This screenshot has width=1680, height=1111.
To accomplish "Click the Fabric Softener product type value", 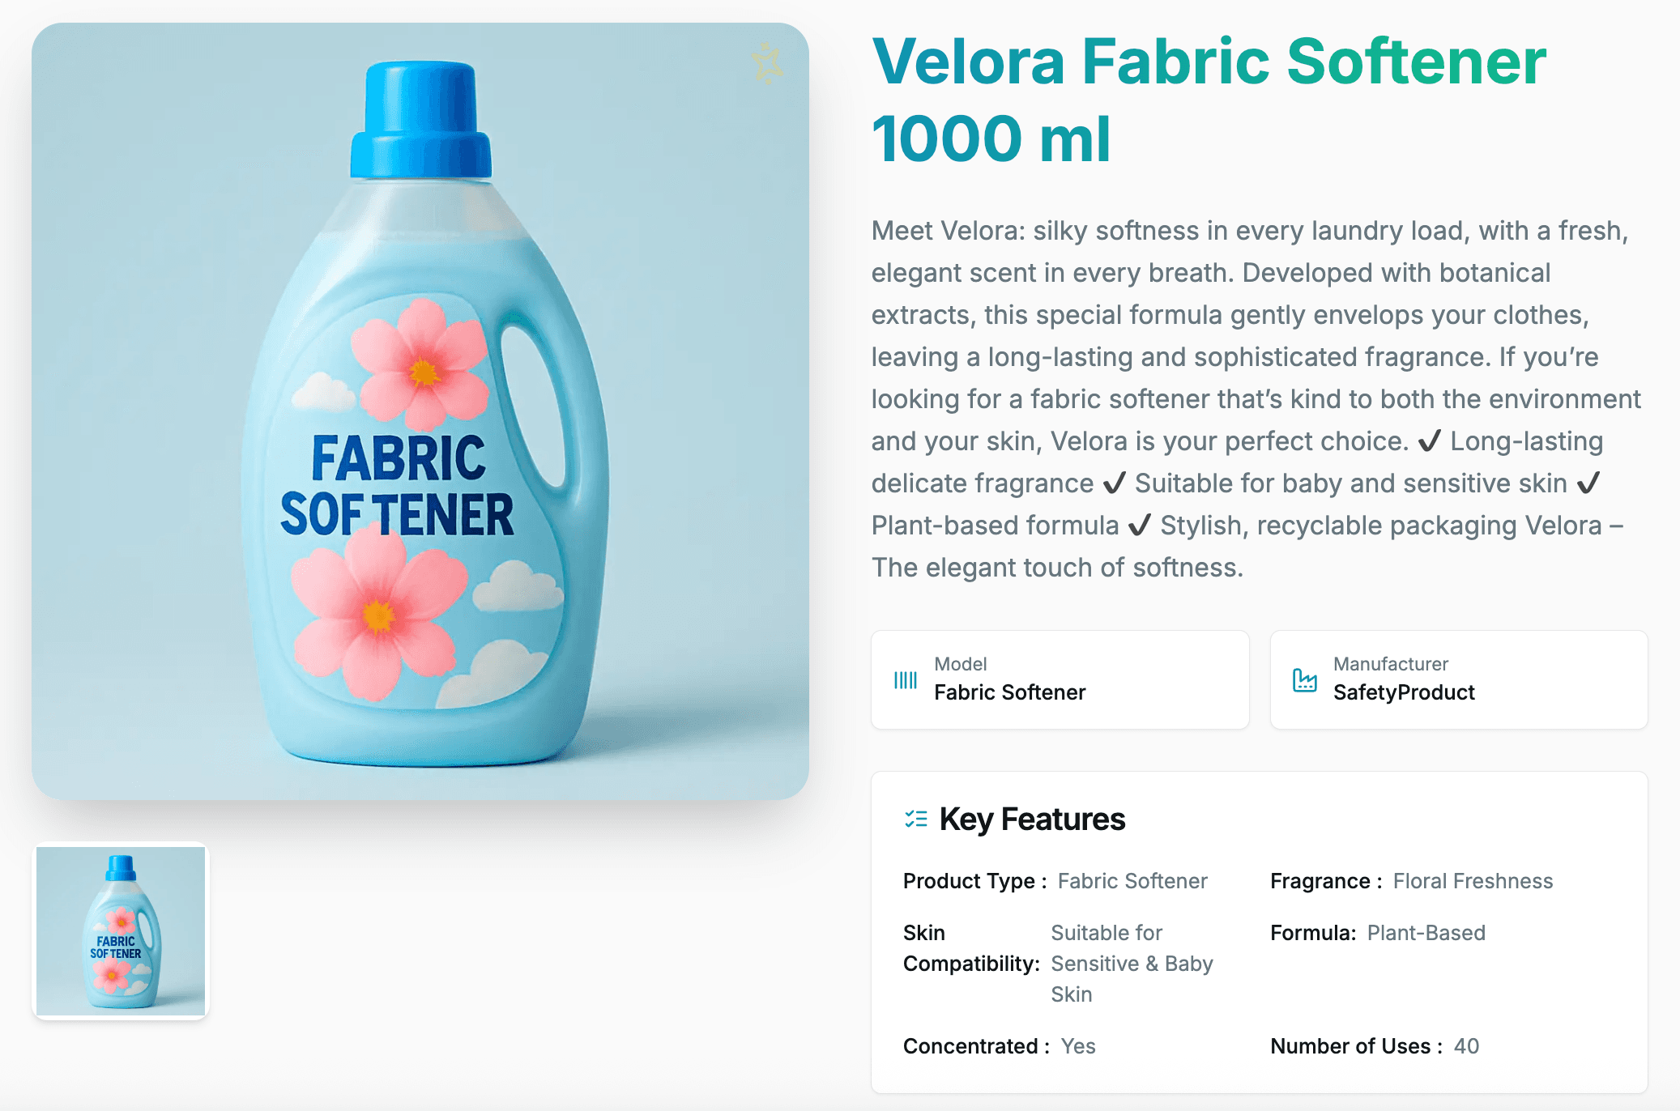I will pos(1132,881).
